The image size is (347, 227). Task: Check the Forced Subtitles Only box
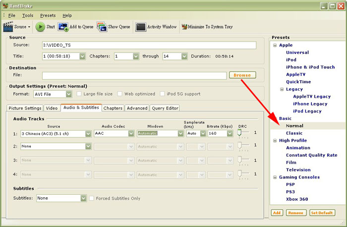point(92,198)
